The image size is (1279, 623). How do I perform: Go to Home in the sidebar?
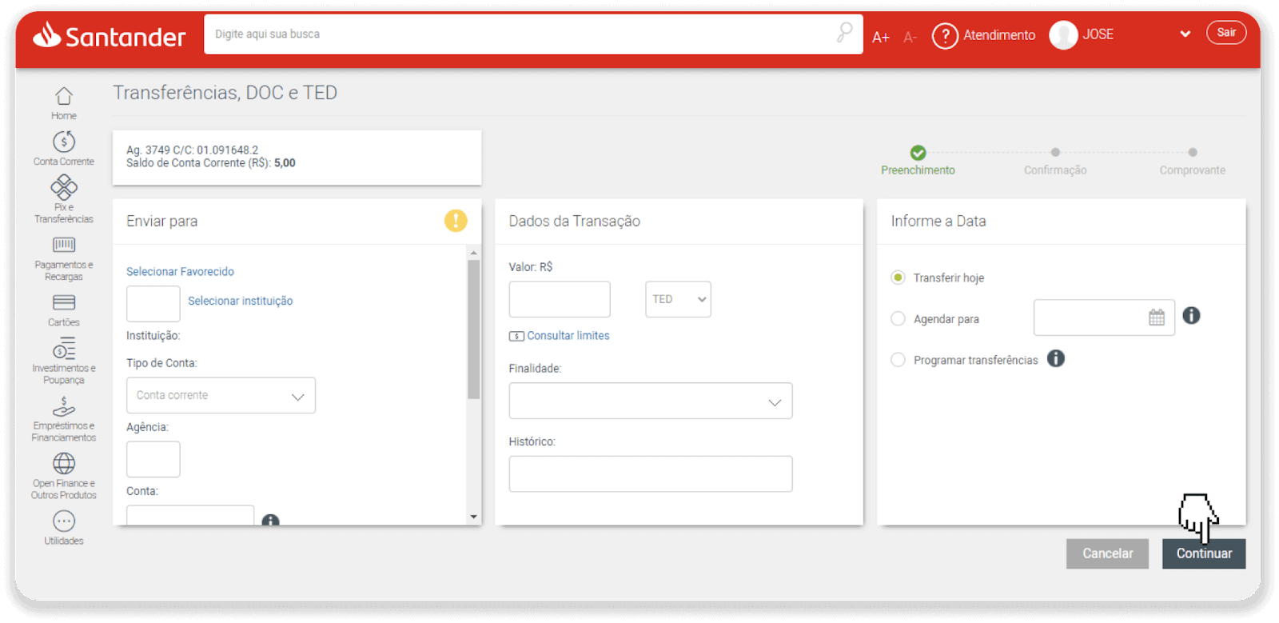tap(64, 97)
